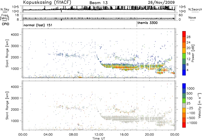
Task: Click "Slant Range [km]" label of the velocity panel
Action: tap(7, 105)
